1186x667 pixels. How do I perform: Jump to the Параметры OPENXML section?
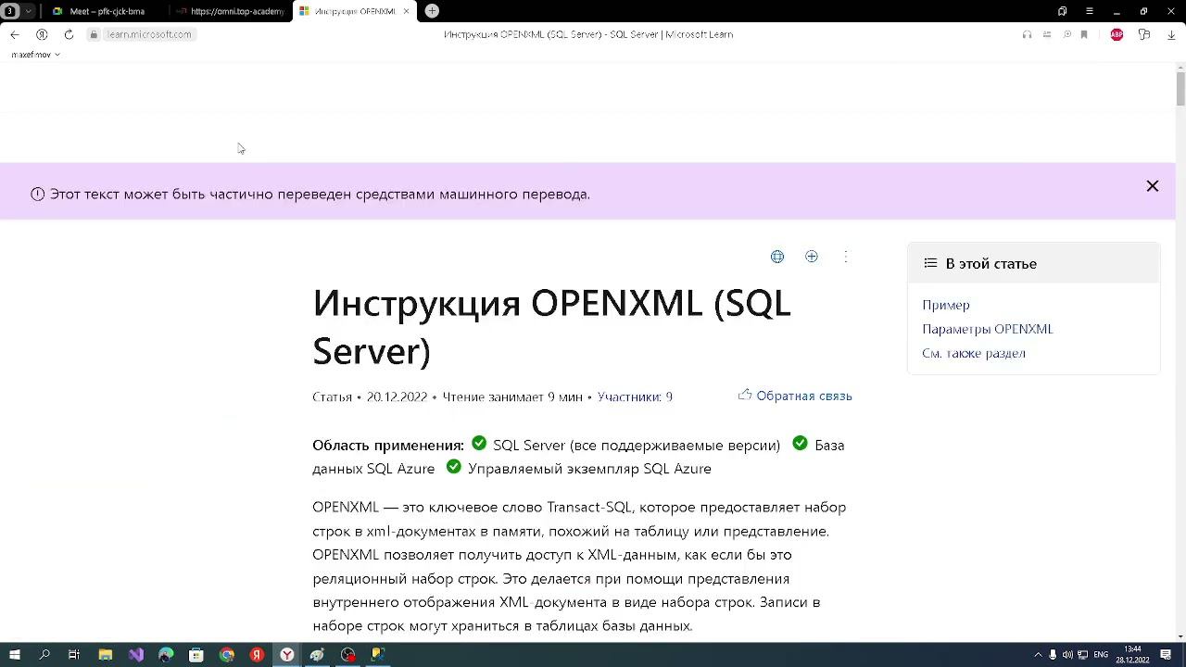[x=988, y=329]
